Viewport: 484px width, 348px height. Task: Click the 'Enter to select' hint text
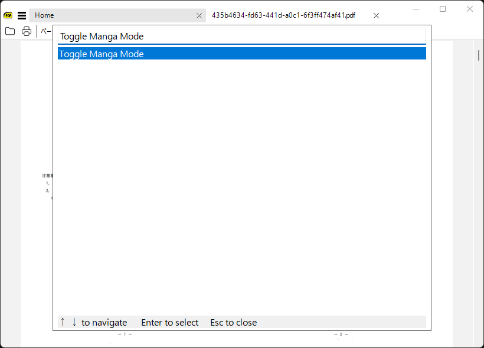click(x=170, y=323)
